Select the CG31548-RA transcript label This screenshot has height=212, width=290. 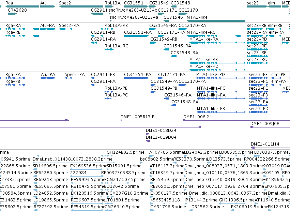184,53
